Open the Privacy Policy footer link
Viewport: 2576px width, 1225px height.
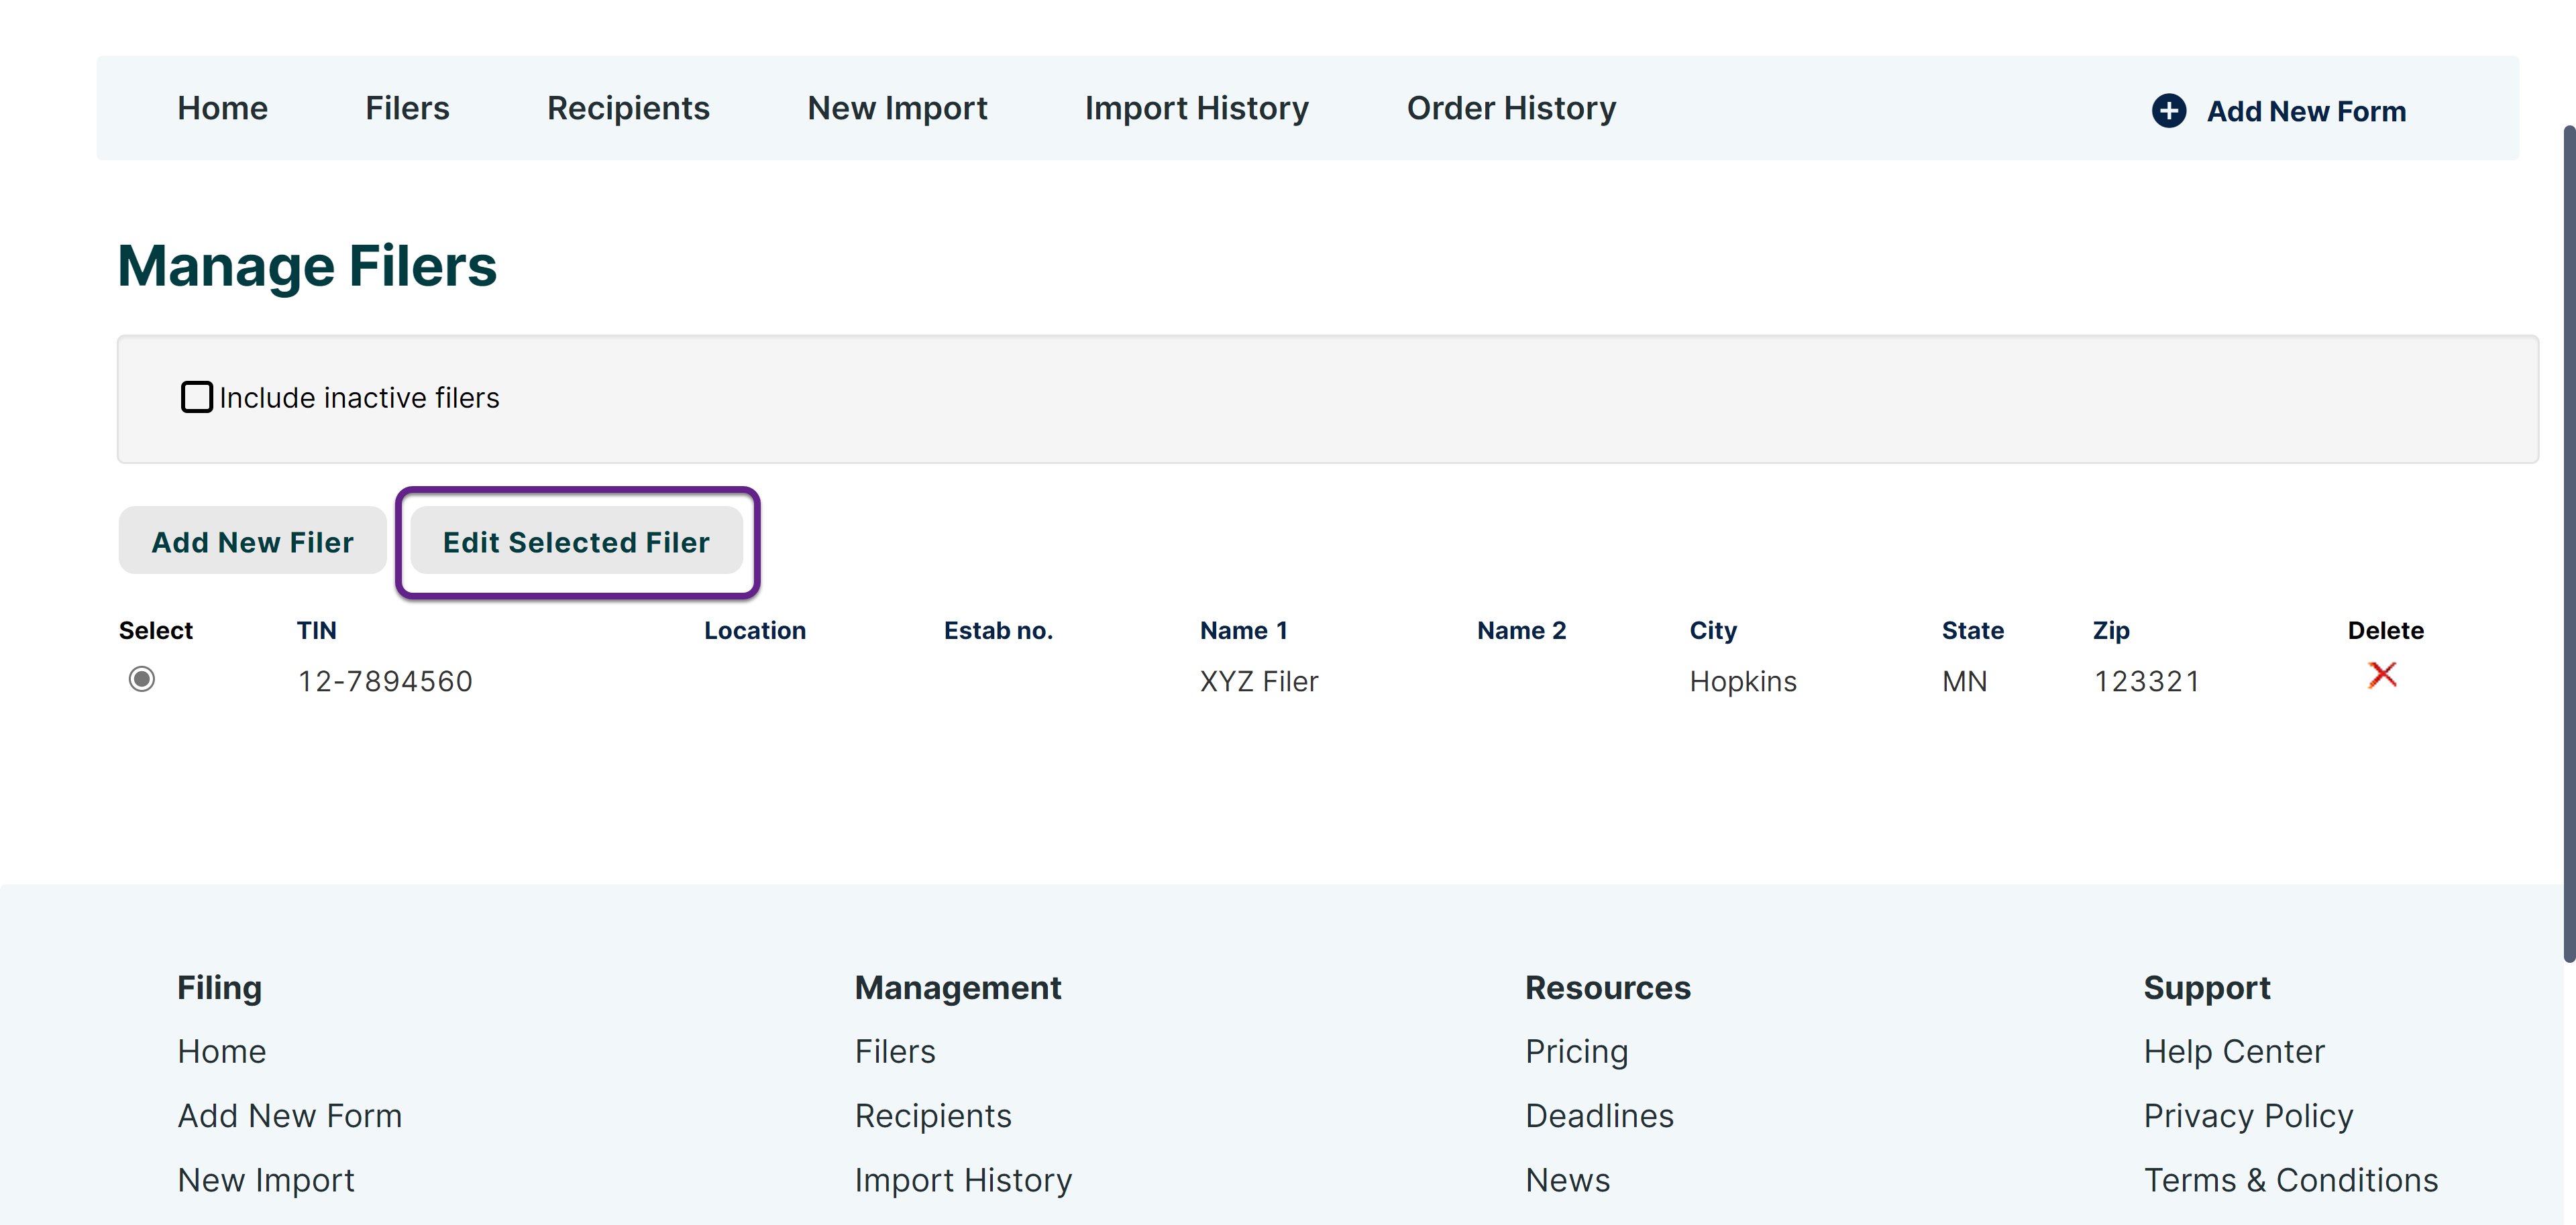(x=2247, y=1115)
